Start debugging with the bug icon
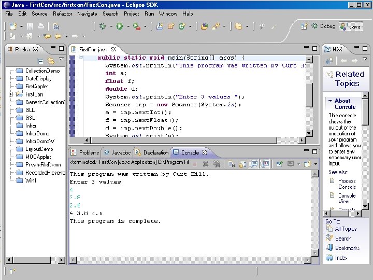Image resolution: width=373 pixels, height=280 pixels. [103, 26]
